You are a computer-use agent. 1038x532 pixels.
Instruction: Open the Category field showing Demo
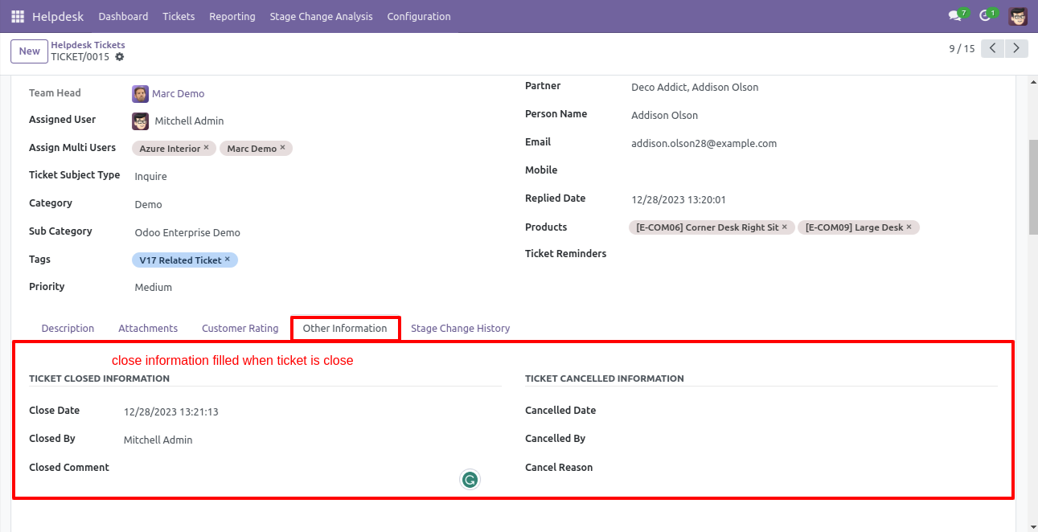click(317, 204)
